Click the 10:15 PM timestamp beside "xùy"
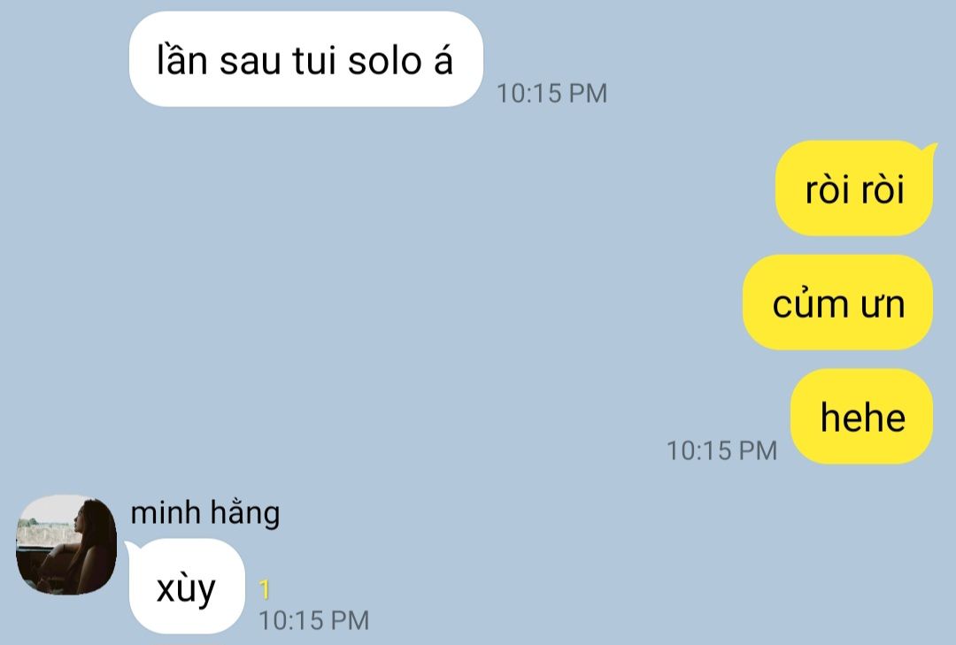The image size is (956, 645). [x=314, y=620]
